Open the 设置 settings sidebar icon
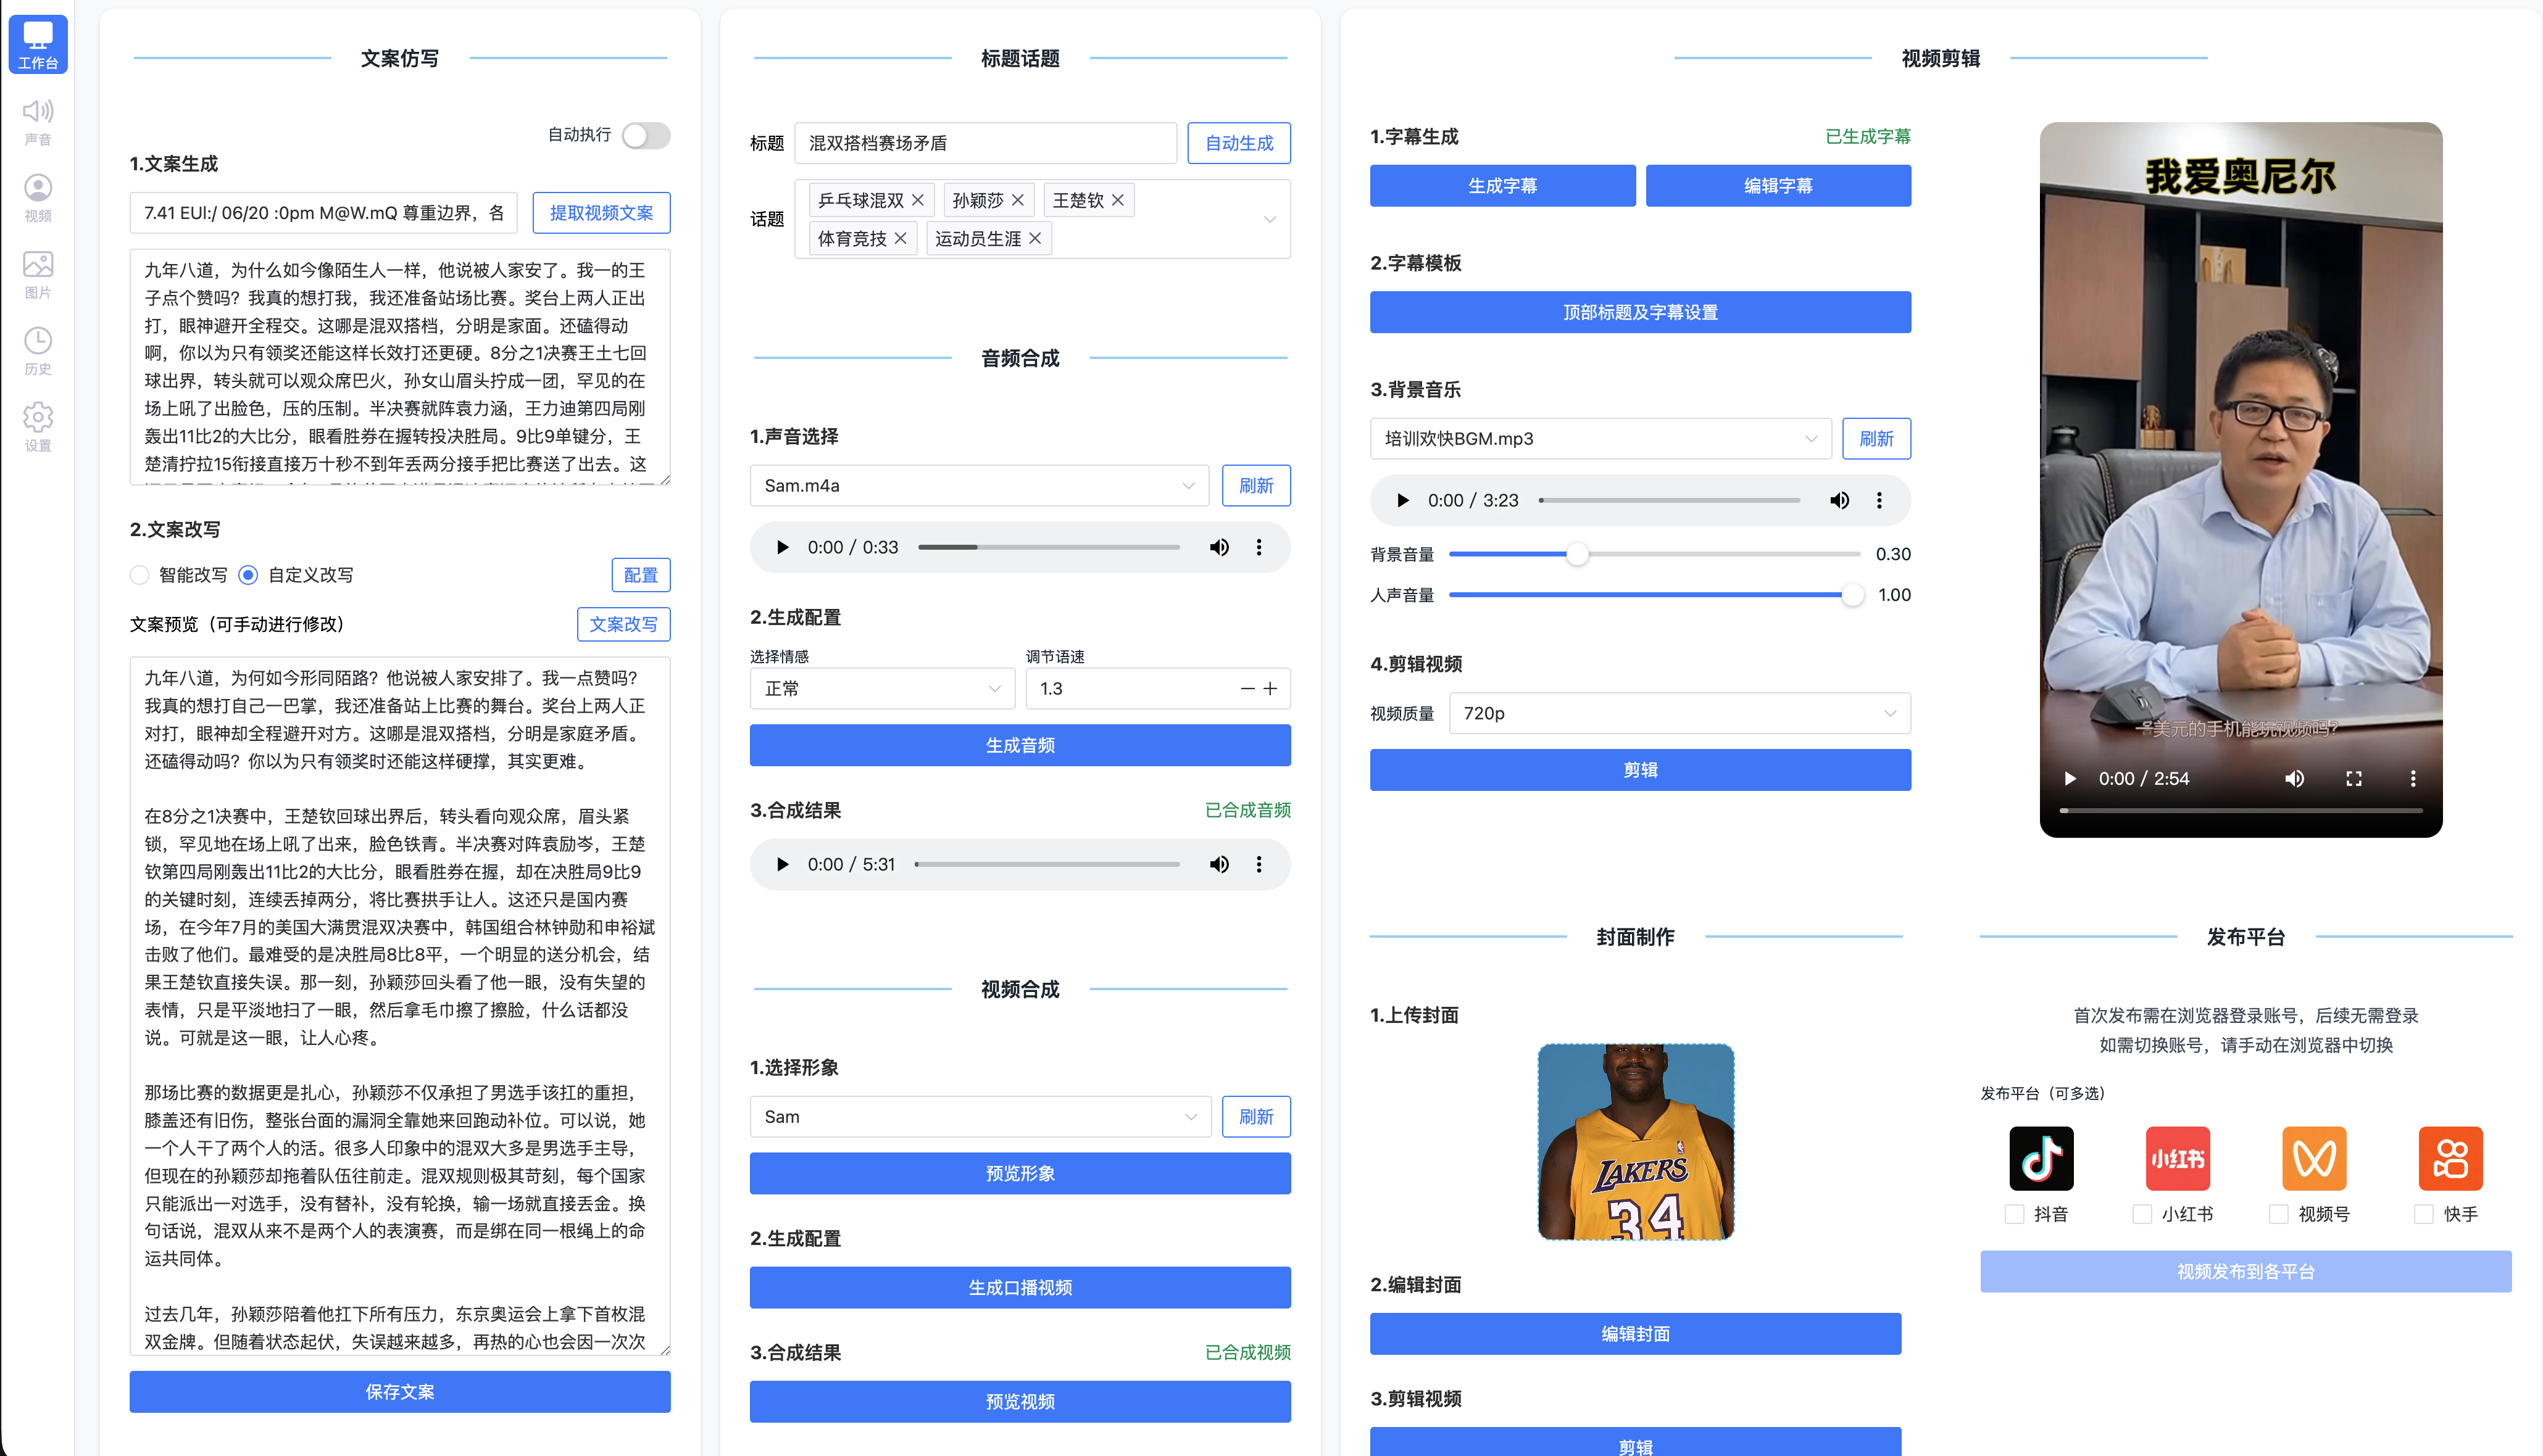The height and width of the screenshot is (1456, 2543). (x=38, y=428)
